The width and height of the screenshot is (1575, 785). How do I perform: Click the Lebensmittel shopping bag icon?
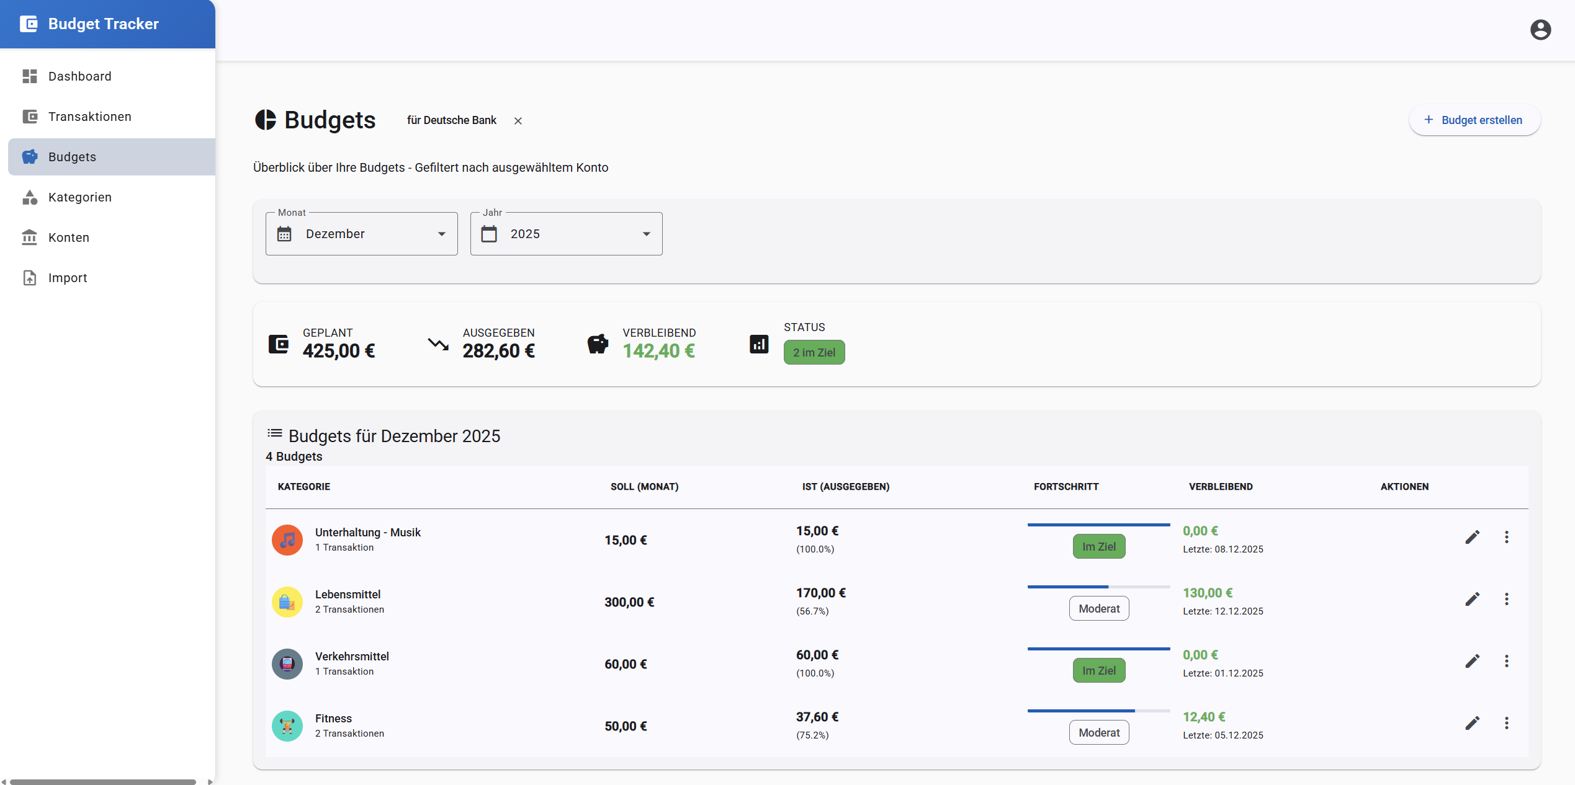287,602
